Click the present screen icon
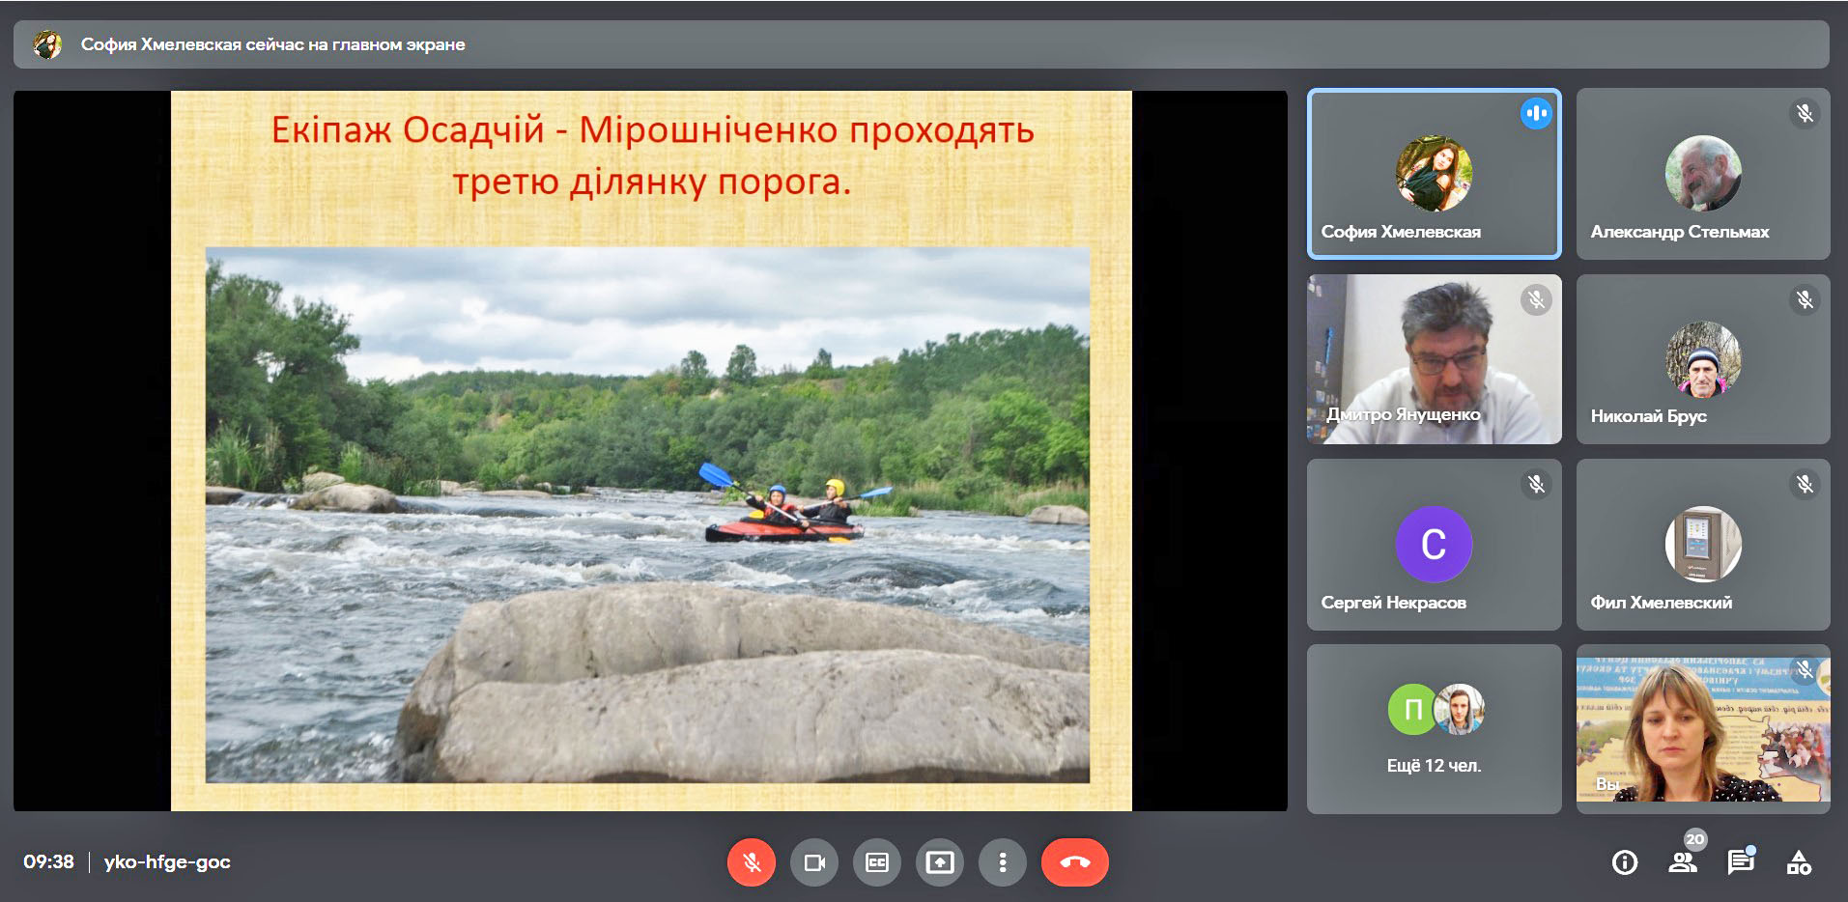 [940, 862]
